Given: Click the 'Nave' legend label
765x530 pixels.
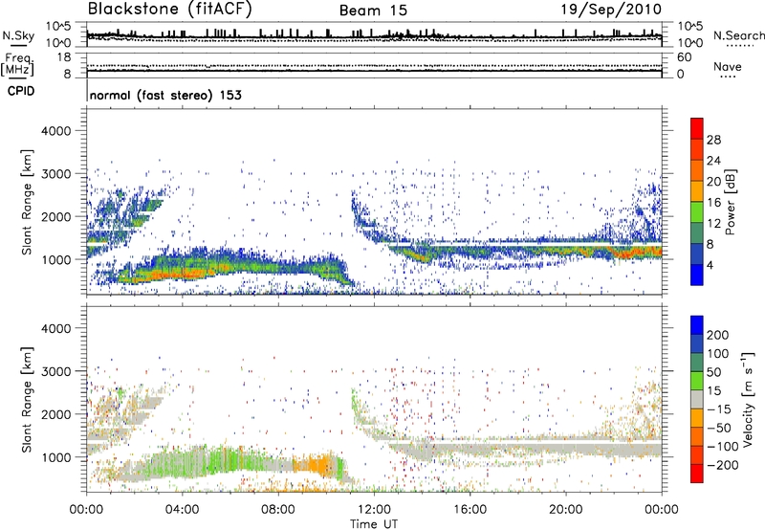Looking at the screenshot, I should point(728,66).
